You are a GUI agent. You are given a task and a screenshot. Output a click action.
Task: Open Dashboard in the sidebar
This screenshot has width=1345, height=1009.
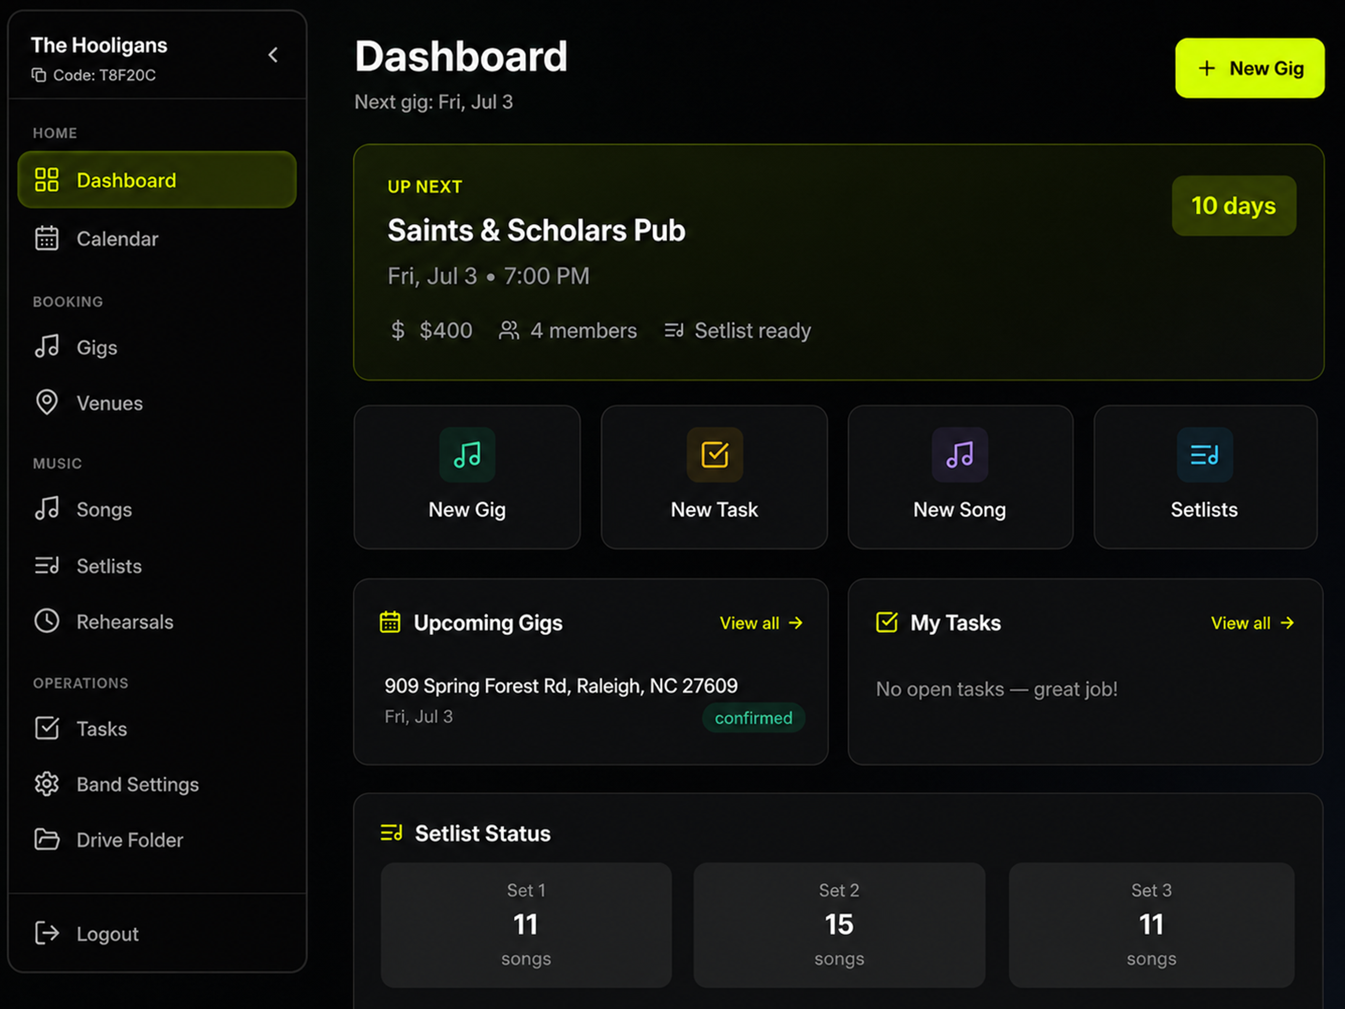157,180
